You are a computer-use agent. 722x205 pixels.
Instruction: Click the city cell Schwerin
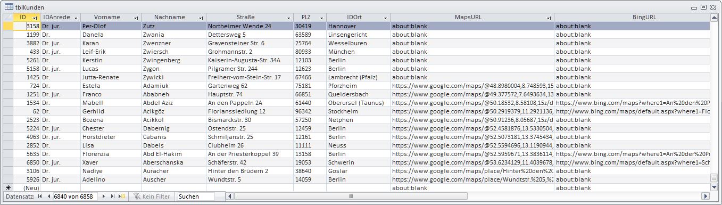[x=358, y=162]
